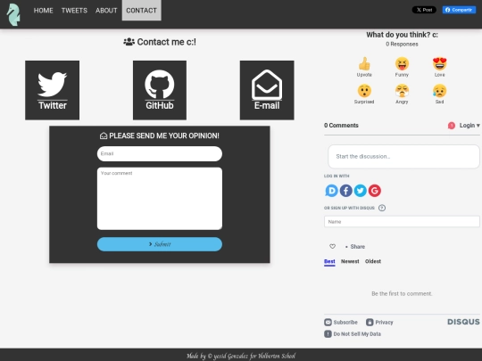Click the What do you think heading

(x=402, y=35)
